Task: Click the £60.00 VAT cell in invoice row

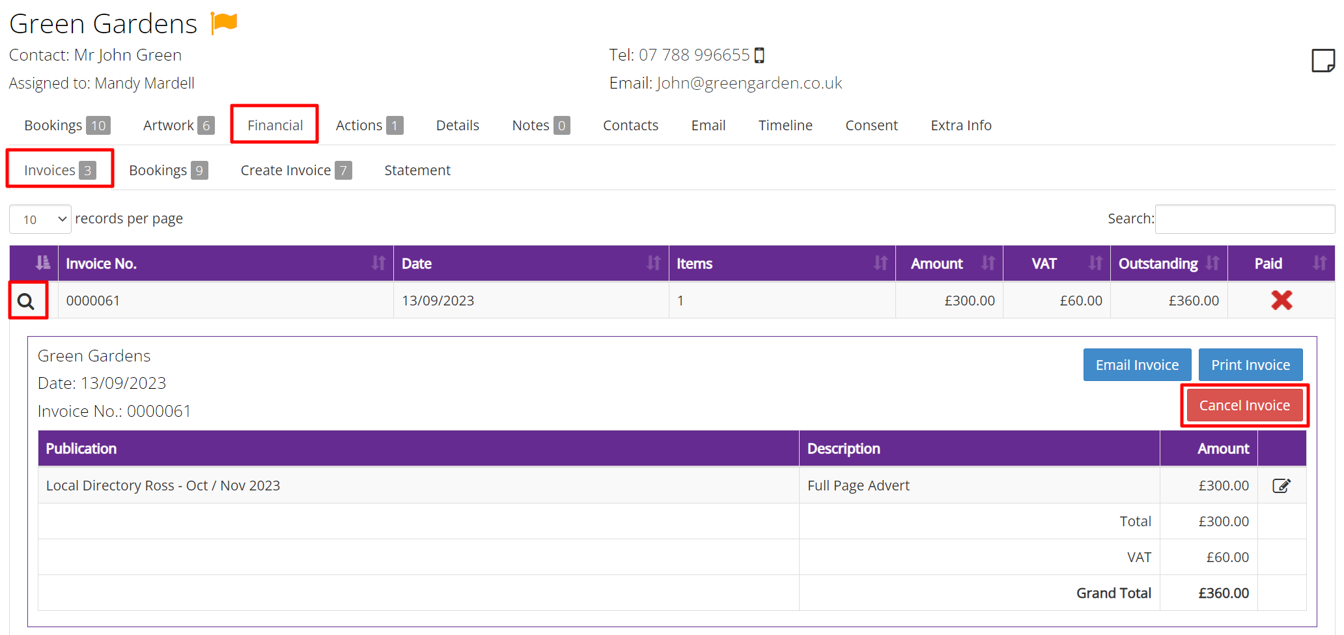Action: [1056, 300]
